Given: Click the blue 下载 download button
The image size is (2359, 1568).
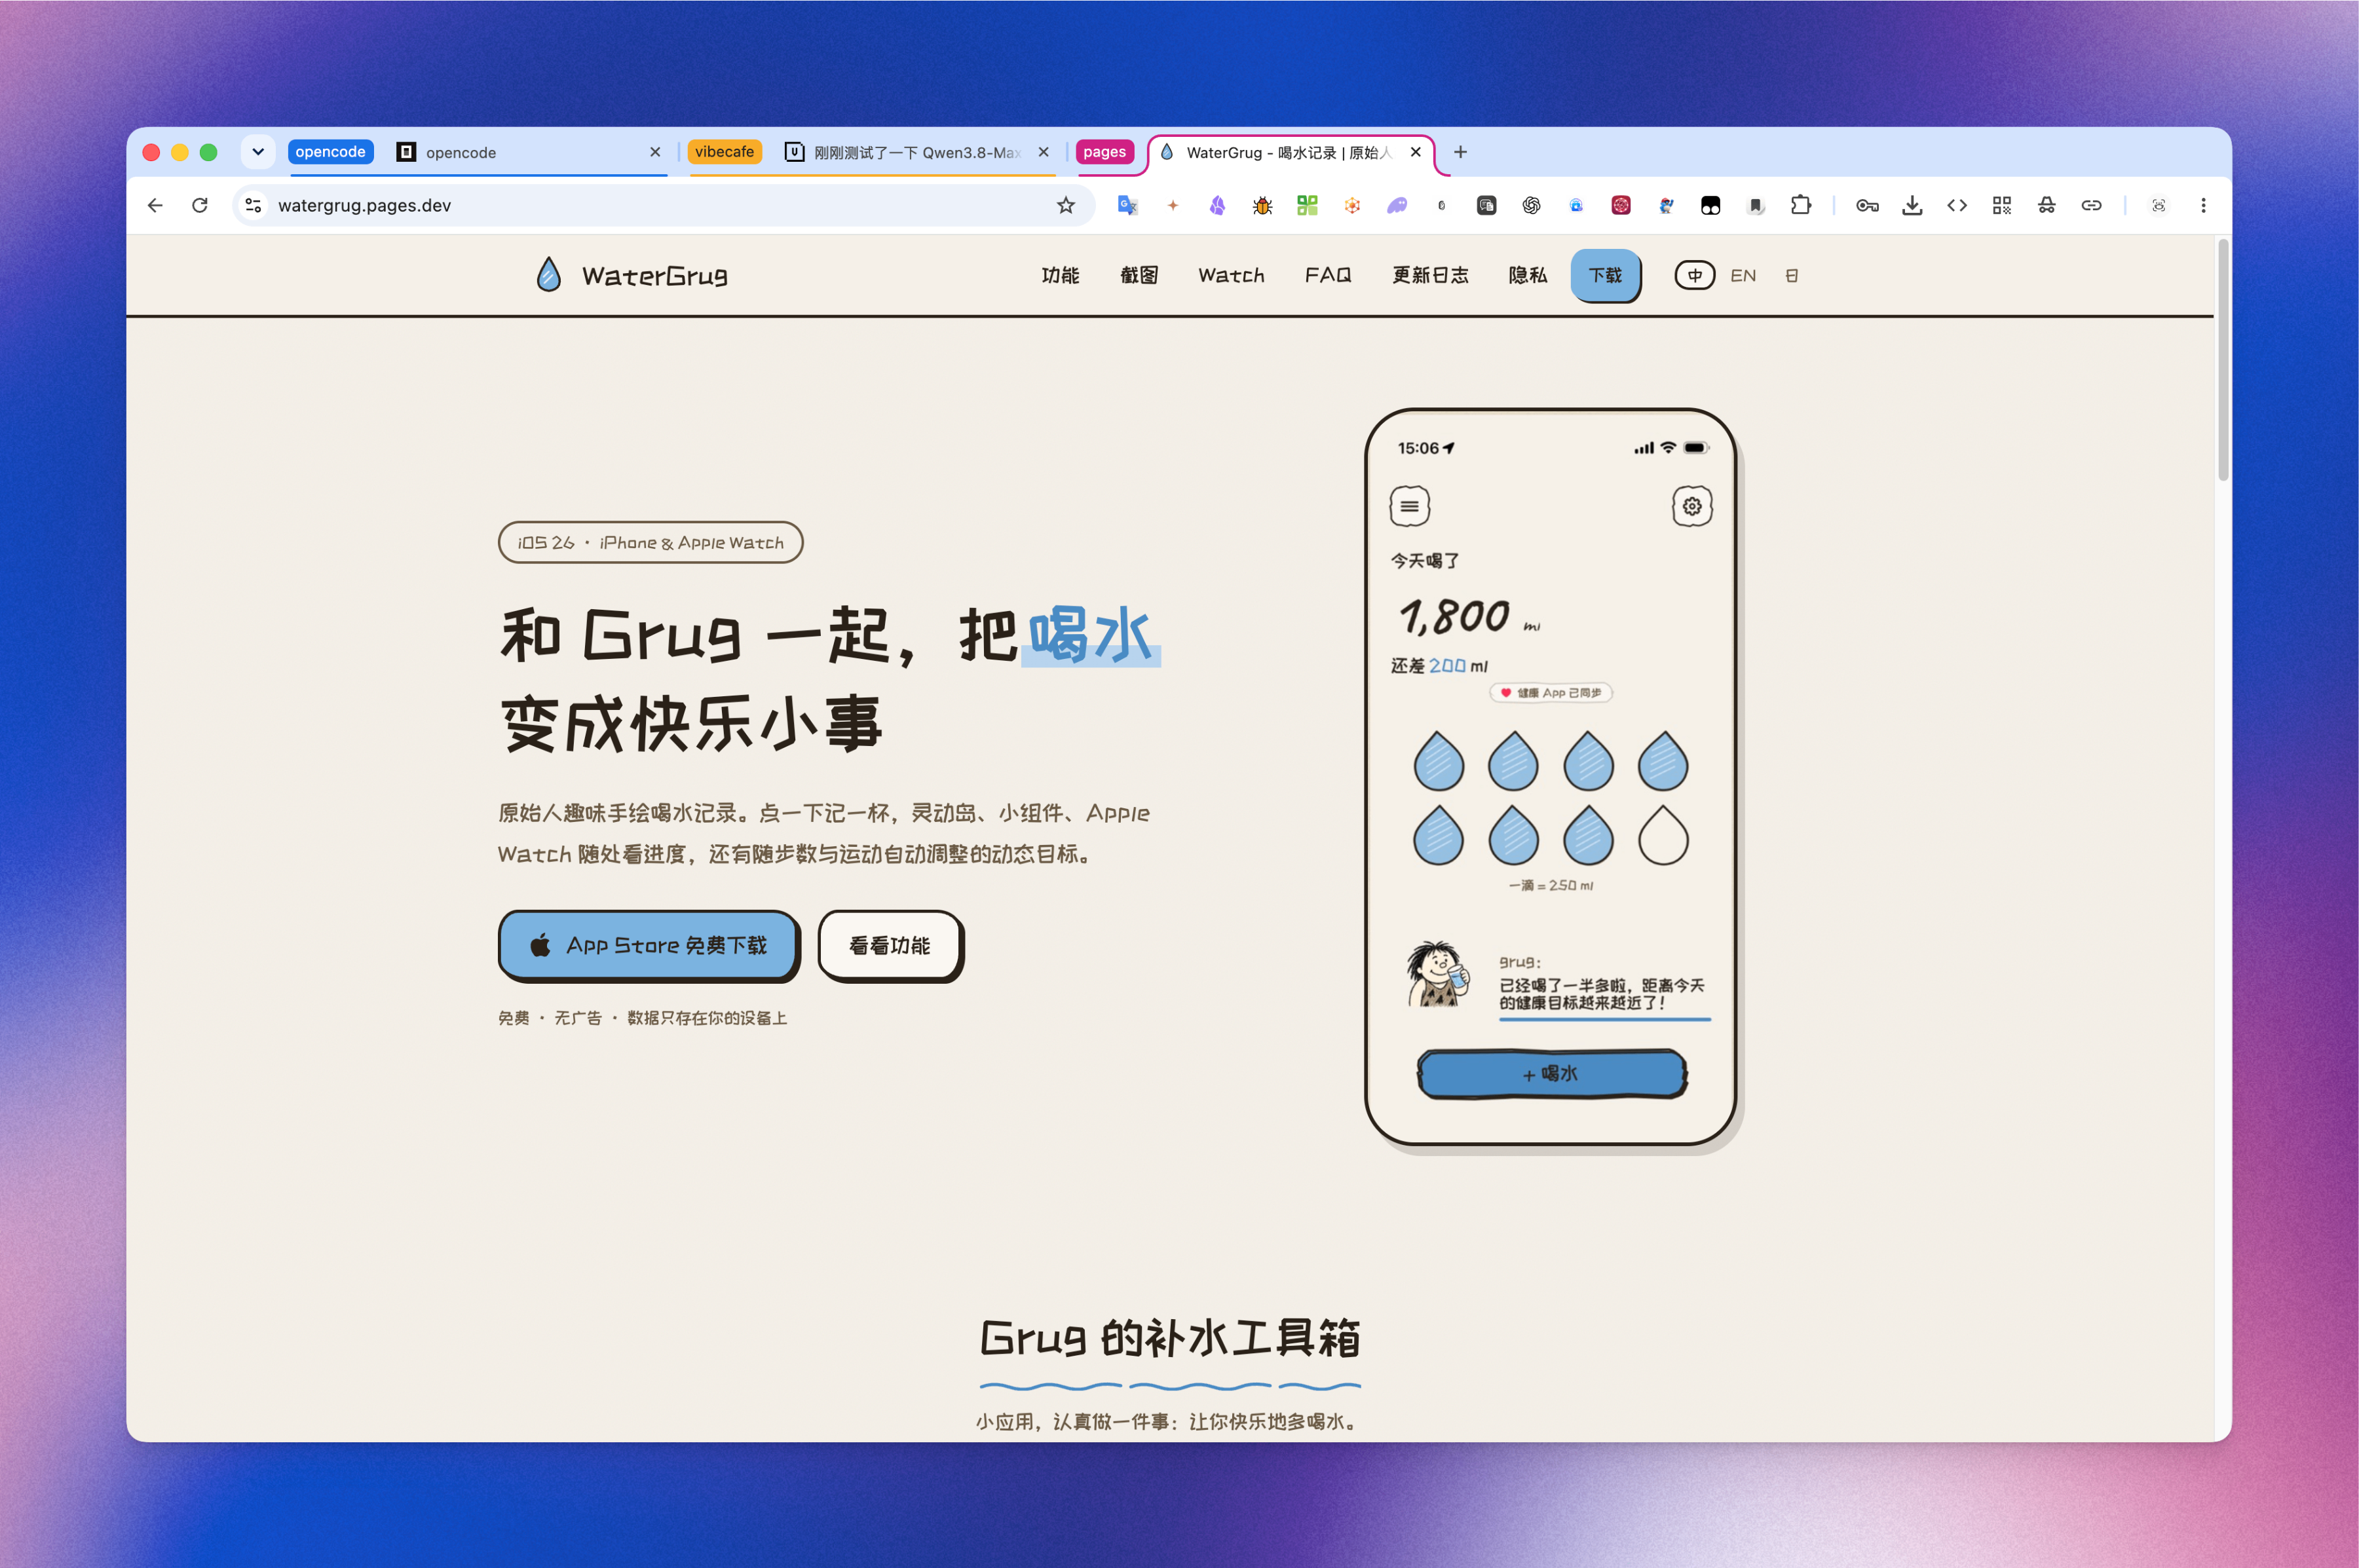Looking at the screenshot, I should 1605,275.
